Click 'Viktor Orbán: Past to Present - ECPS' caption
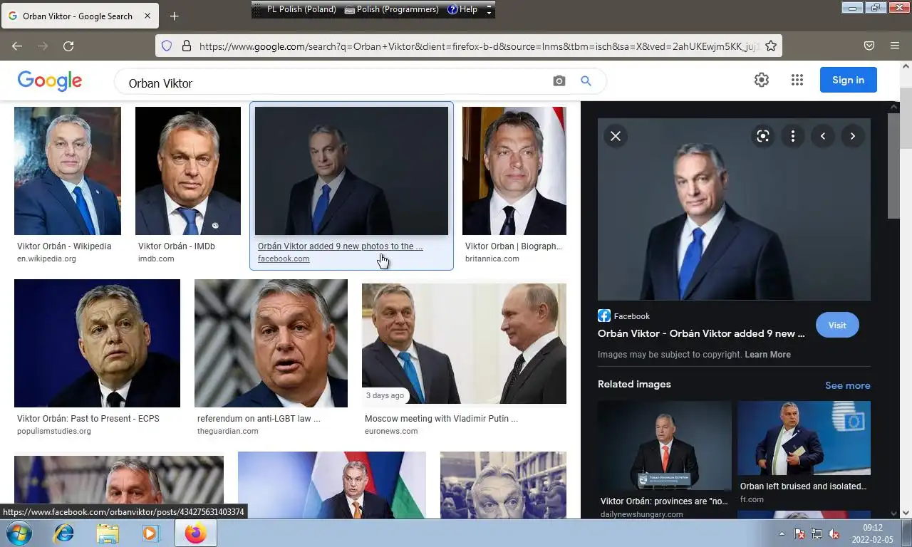The image size is (912, 547). pyautogui.click(x=90, y=419)
